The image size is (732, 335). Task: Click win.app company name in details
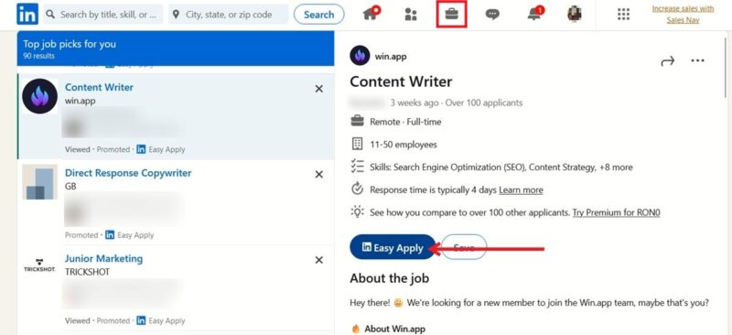click(391, 57)
